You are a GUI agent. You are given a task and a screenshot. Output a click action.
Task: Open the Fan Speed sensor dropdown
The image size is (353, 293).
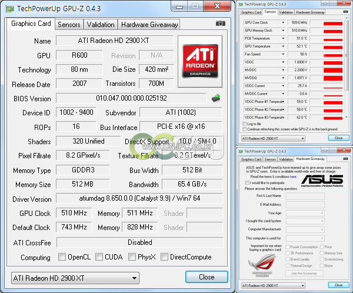(x=283, y=54)
